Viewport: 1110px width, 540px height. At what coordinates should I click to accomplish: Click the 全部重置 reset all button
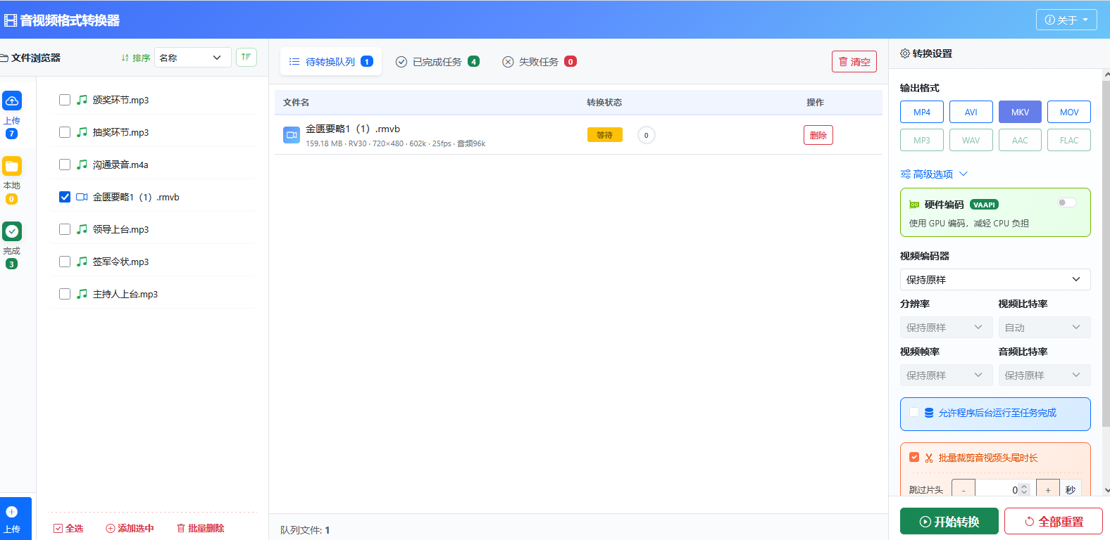coord(1054,521)
